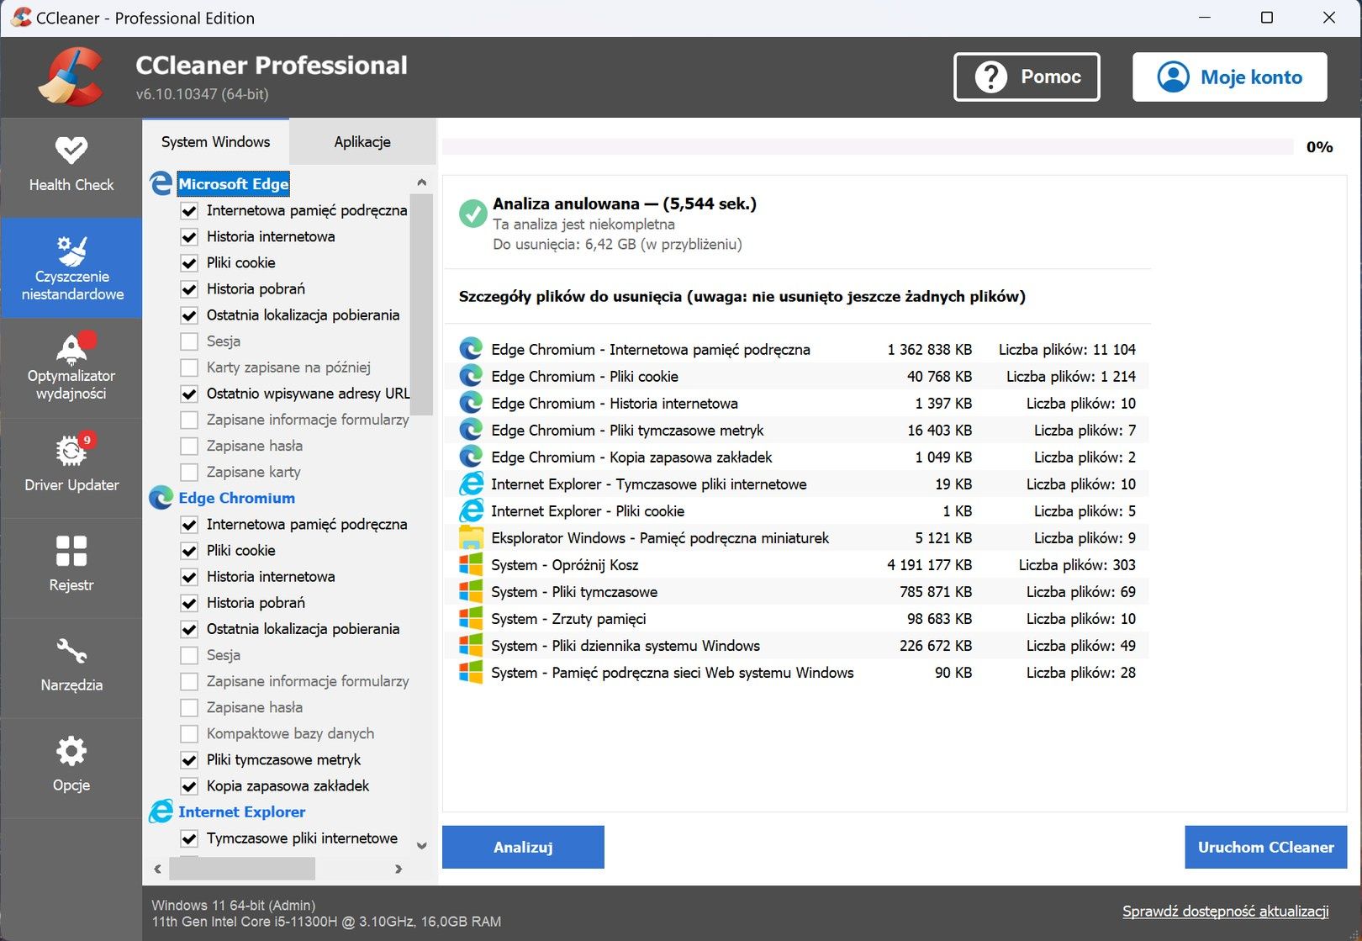Open Czyszczenie niestandardowe broom icon
Screen dimensions: 1362x941
coord(71,251)
